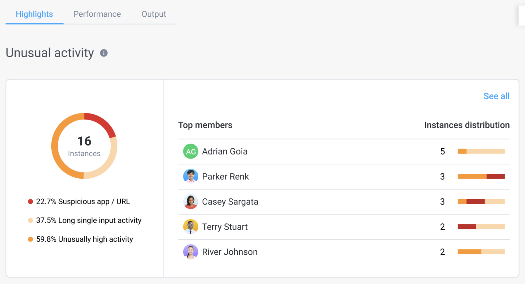Click the Instances distribution column header
The image size is (525, 284).
467,125
